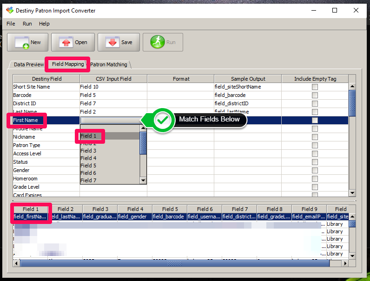Click the mapping table scroll-down arrow
The width and height of the screenshot is (370, 281).
352,193
